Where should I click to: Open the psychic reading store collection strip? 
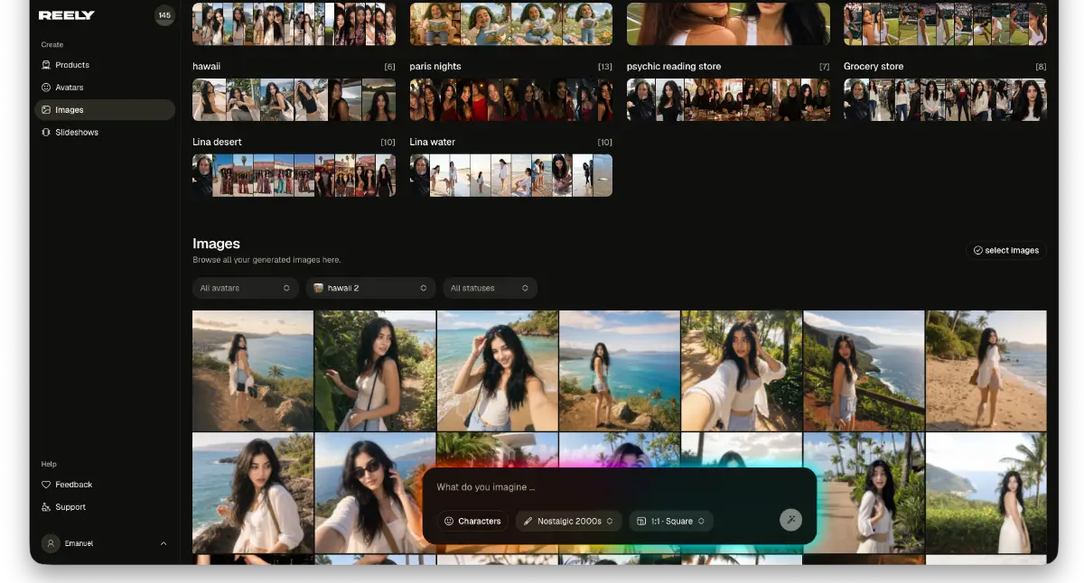tap(728, 99)
